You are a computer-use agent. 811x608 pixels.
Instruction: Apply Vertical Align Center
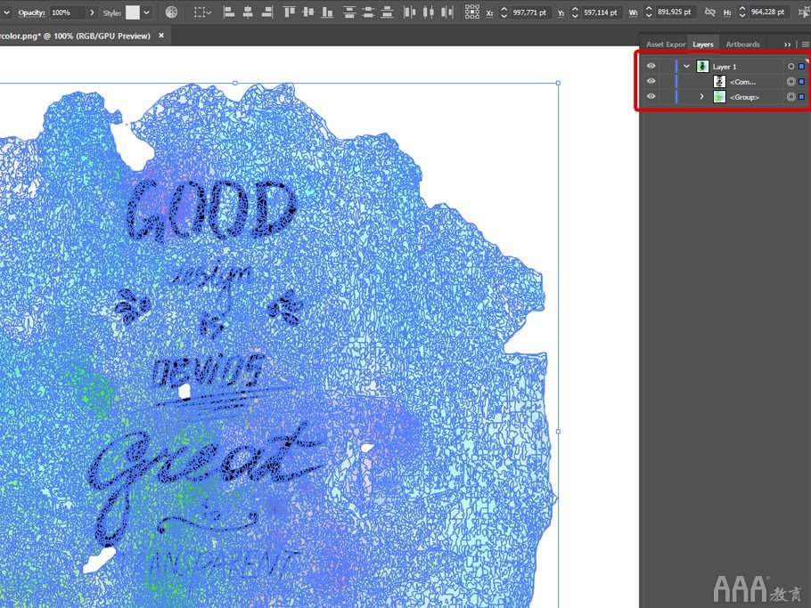(x=308, y=12)
